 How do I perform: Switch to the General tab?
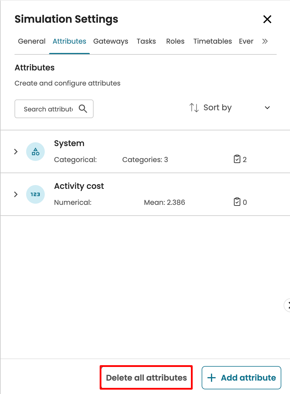click(32, 41)
